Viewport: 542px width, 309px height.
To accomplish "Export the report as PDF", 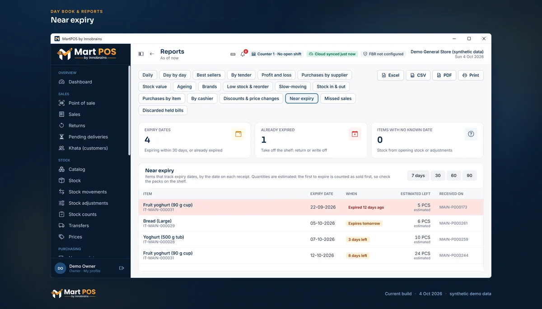I will click(444, 75).
